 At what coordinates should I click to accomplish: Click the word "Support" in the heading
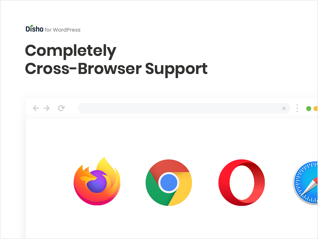point(176,69)
